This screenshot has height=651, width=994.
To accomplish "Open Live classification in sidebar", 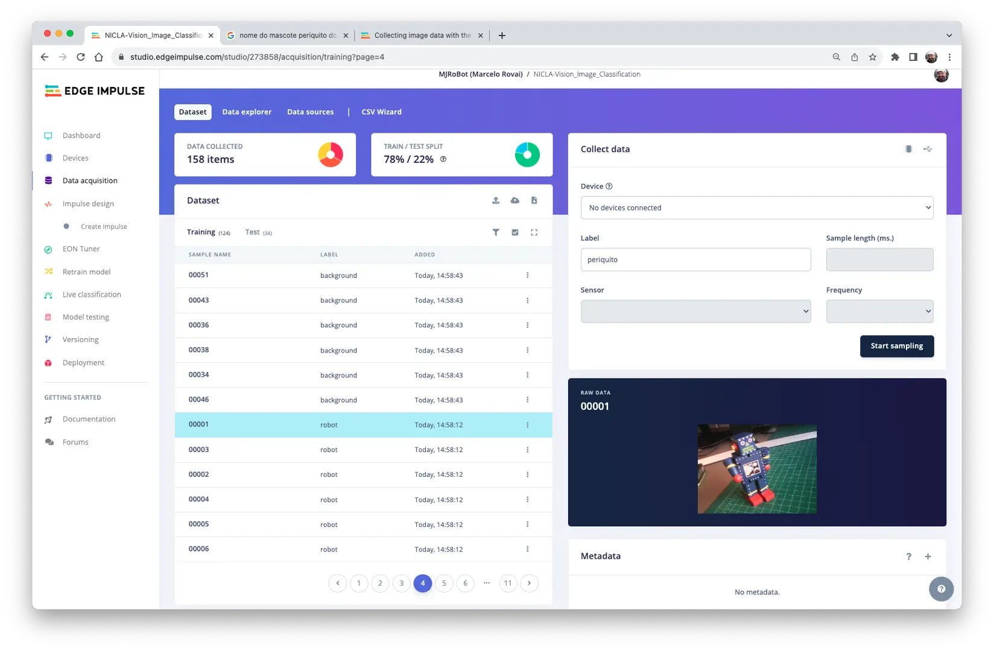I will [x=92, y=295].
